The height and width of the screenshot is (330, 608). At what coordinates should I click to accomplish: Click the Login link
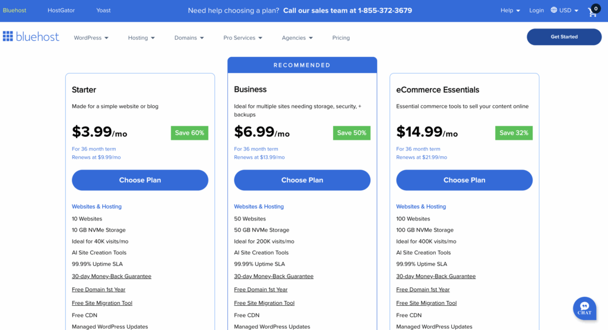pyautogui.click(x=536, y=11)
